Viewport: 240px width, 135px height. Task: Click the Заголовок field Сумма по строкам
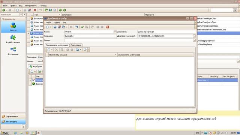click(x=166, y=31)
